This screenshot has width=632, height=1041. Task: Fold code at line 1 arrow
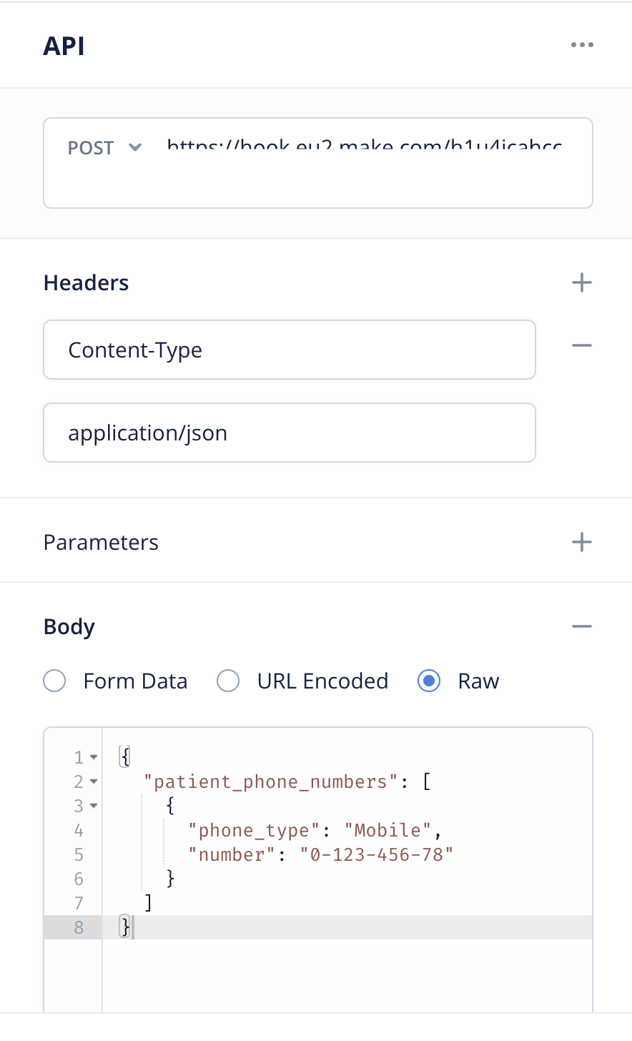[x=94, y=757]
